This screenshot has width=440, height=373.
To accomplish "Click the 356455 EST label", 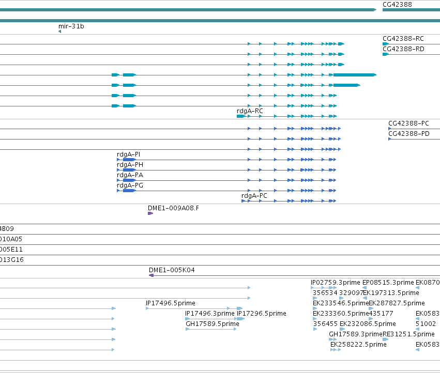I will point(325,324).
